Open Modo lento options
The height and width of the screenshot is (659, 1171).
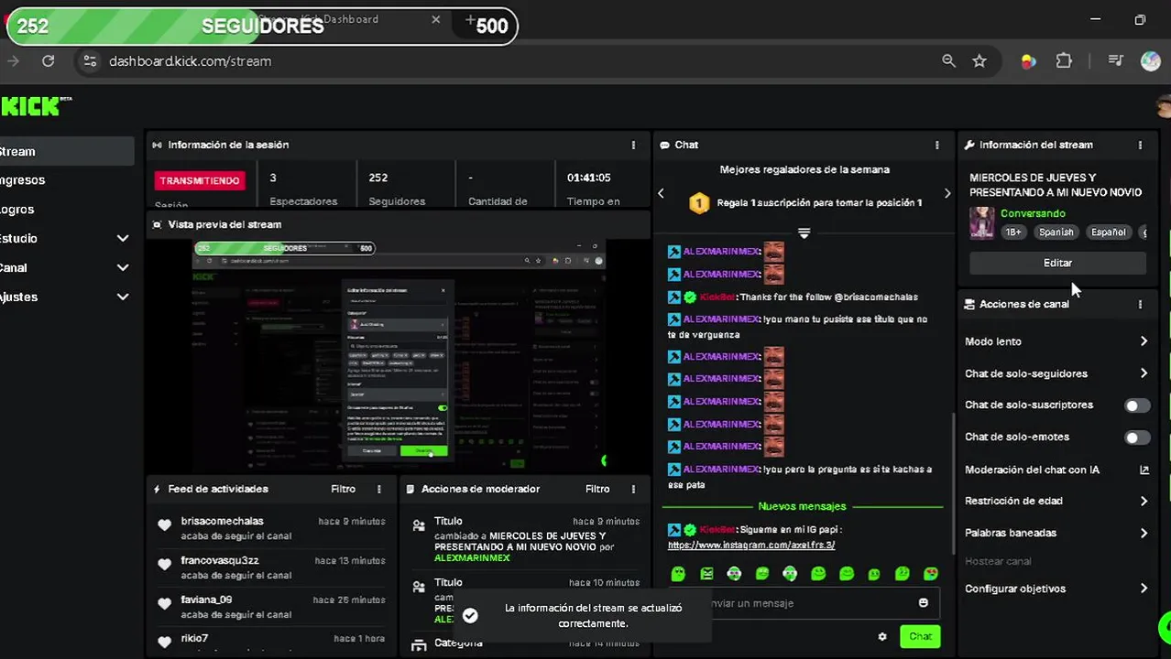(x=1057, y=341)
